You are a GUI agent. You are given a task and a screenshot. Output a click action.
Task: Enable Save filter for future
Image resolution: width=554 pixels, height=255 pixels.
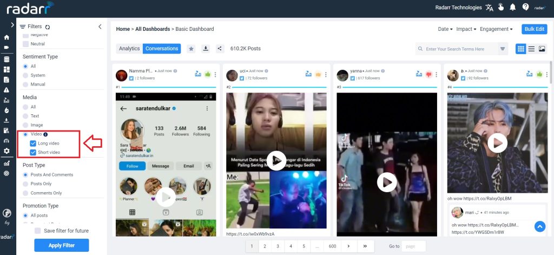point(38,231)
